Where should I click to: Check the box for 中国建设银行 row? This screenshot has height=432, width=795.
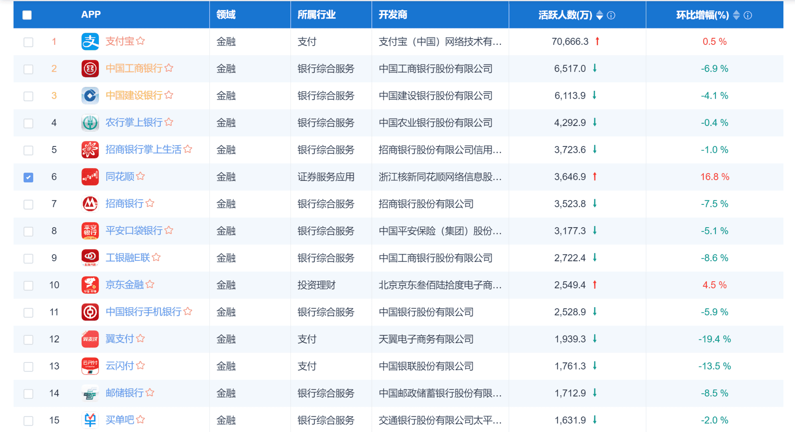click(x=28, y=96)
